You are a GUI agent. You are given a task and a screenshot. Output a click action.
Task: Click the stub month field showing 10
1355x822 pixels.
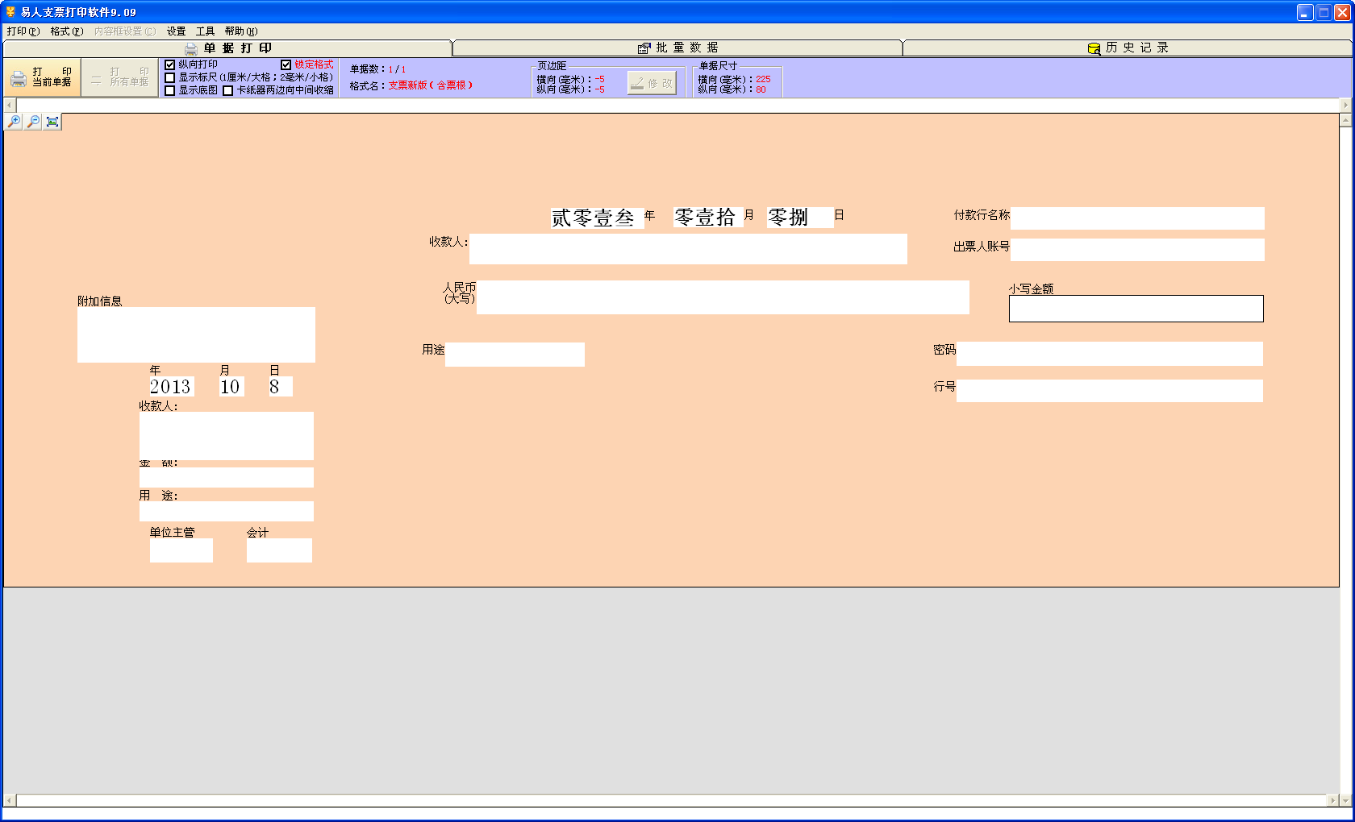[x=231, y=387]
